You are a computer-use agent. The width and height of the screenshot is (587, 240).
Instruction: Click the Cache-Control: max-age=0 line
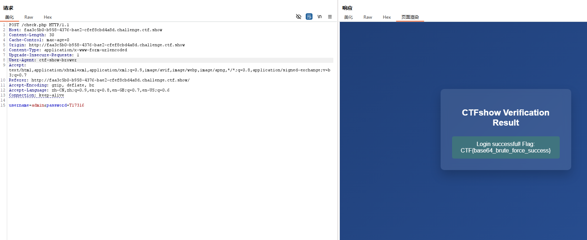(x=39, y=40)
